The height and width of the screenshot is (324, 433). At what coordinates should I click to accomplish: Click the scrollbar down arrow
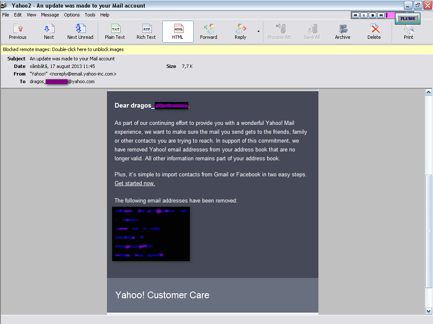(429, 311)
